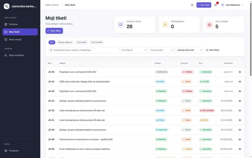
Task: Sort by the Aktivnost column header
Action: [228, 63]
